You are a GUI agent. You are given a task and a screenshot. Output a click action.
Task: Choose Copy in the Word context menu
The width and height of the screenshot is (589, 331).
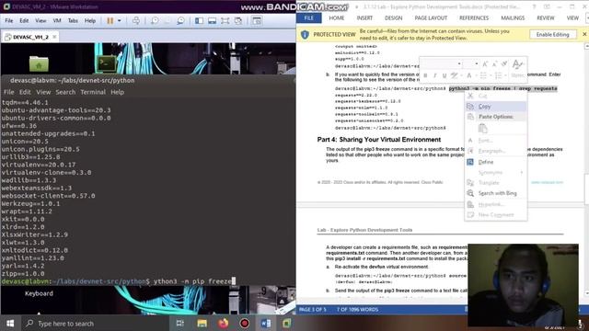(495, 107)
